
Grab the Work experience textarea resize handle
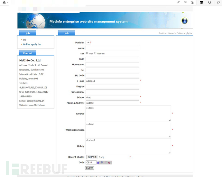click(170, 136)
